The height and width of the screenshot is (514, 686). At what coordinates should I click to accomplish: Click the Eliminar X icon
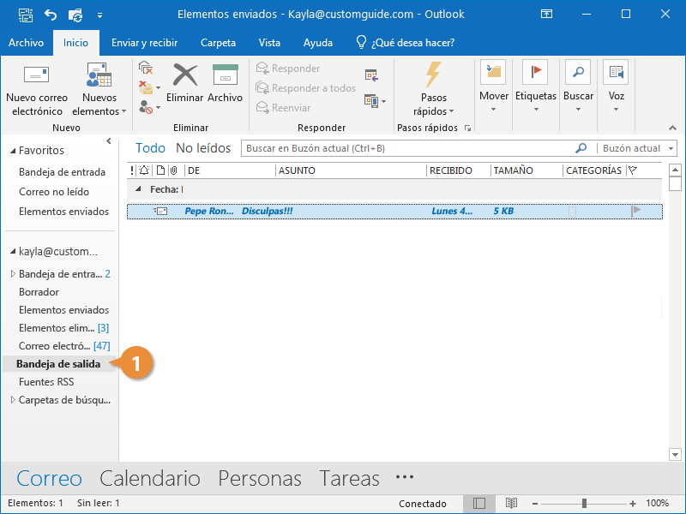pyautogui.click(x=185, y=75)
